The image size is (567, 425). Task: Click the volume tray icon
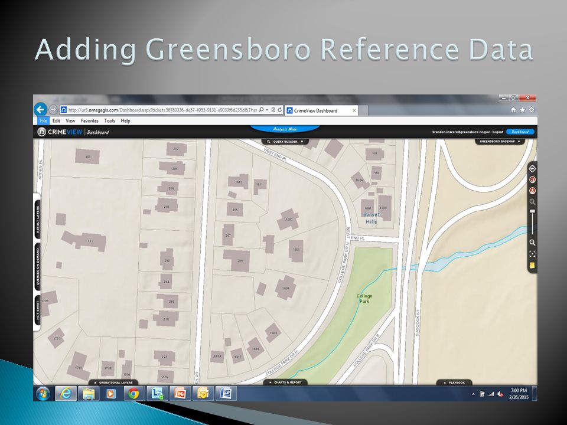point(500,394)
